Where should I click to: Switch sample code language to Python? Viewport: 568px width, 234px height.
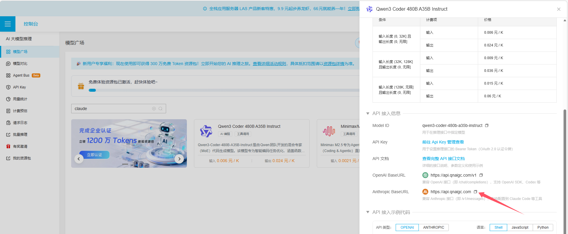tap(543, 227)
